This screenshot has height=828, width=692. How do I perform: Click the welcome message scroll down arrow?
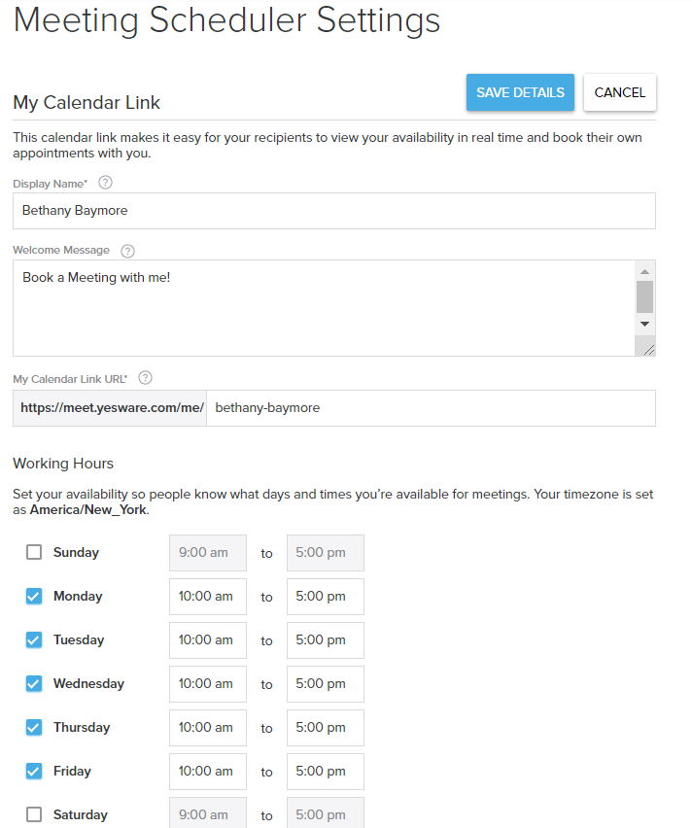(644, 324)
